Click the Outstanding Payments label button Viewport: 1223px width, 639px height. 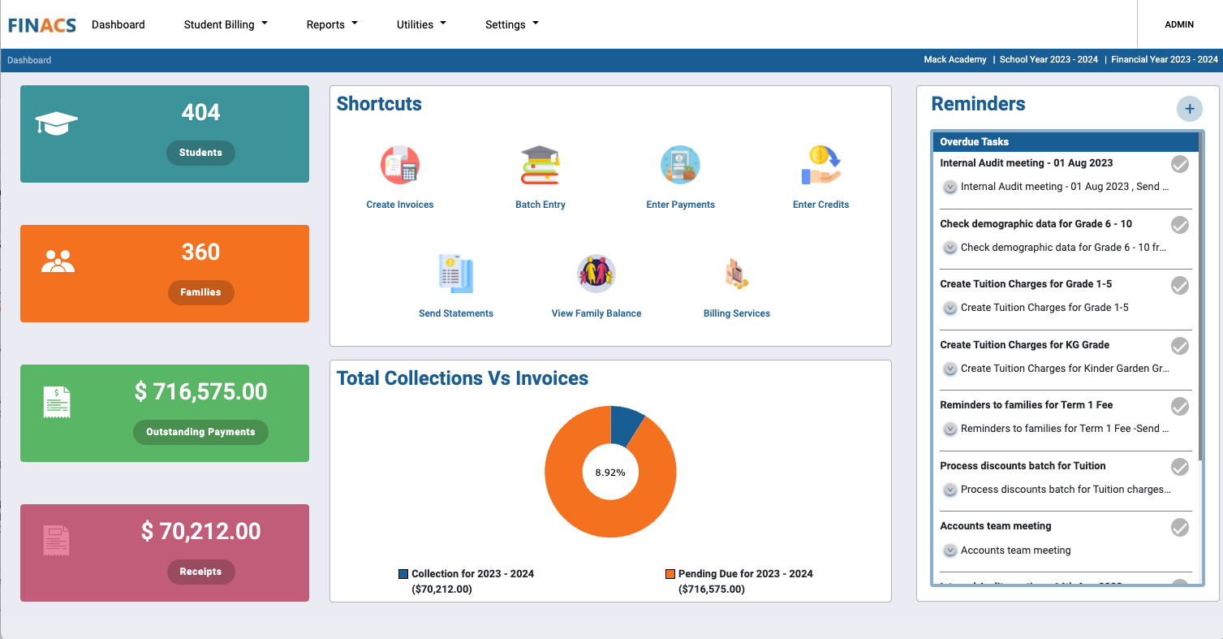tap(200, 432)
